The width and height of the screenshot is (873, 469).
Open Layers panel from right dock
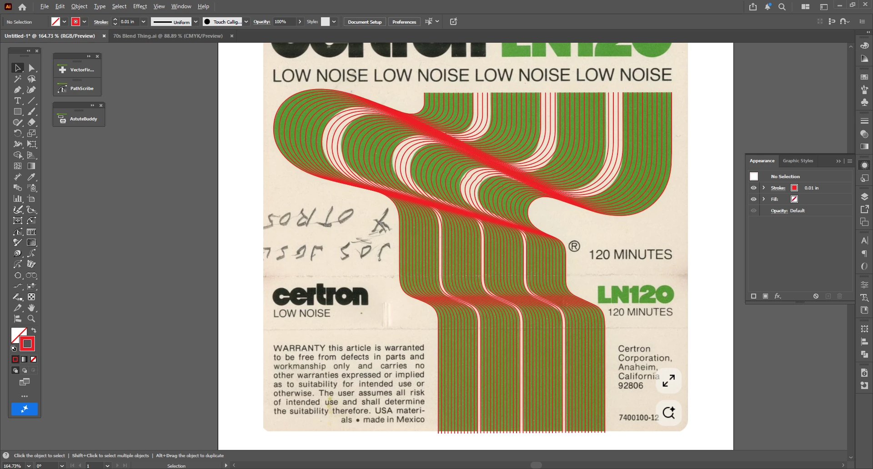(864, 197)
